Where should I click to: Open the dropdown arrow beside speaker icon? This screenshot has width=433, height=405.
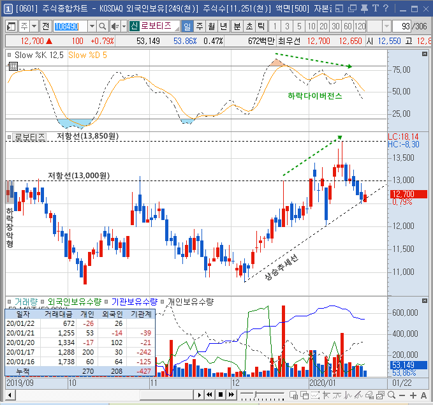coord(124,27)
